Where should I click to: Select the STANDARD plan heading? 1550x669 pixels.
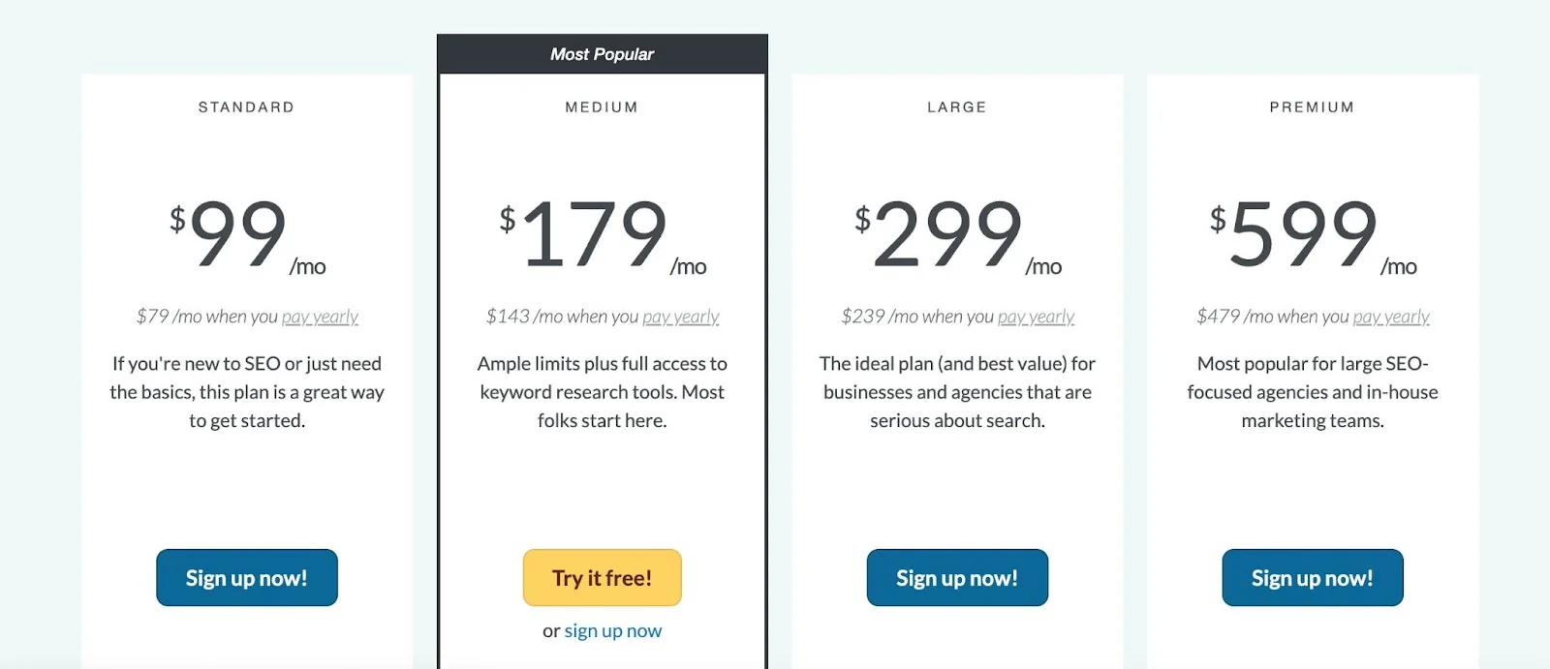tap(246, 107)
